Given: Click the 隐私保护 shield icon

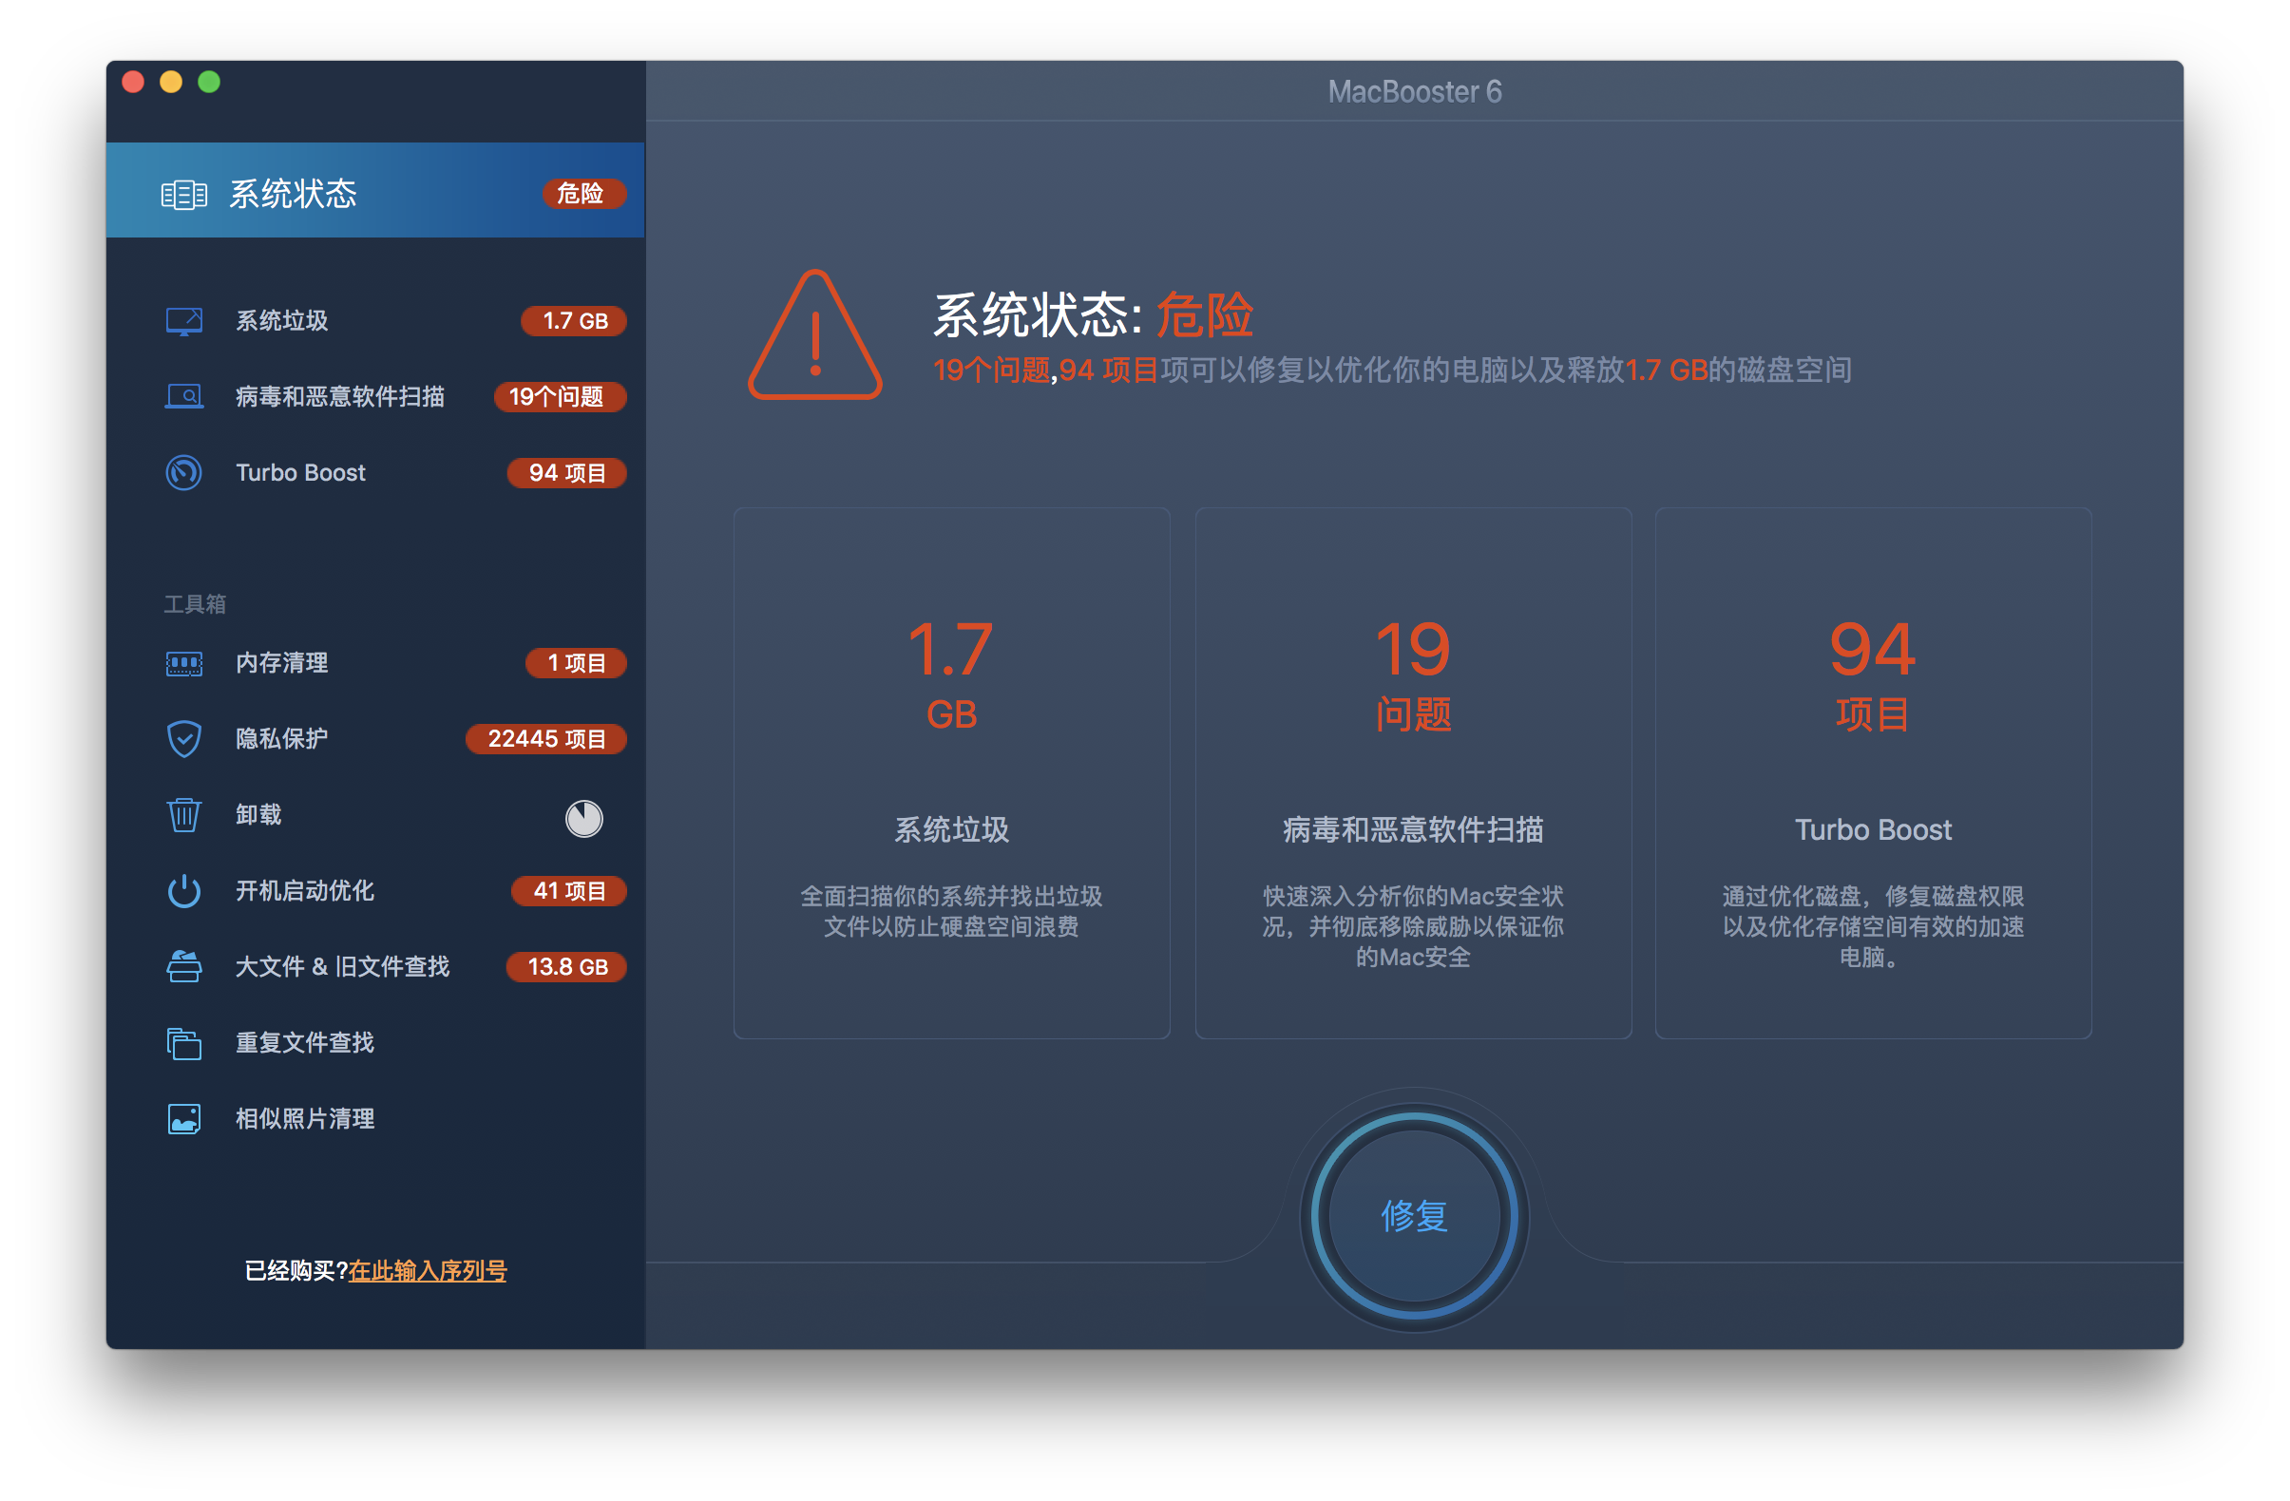Looking at the screenshot, I should (183, 740).
